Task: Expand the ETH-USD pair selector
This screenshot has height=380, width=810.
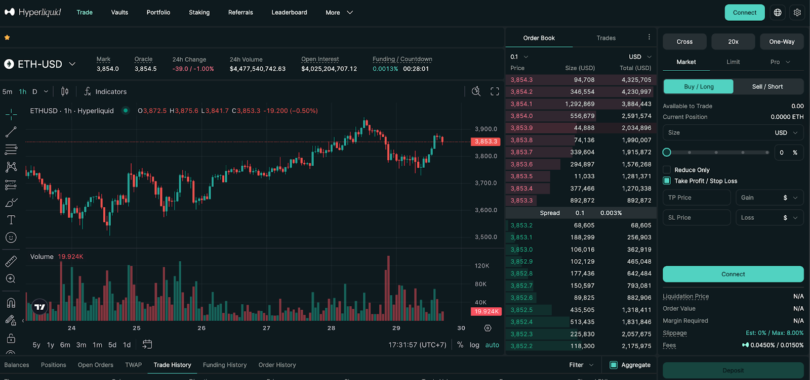Action: [x=72, y=64]
